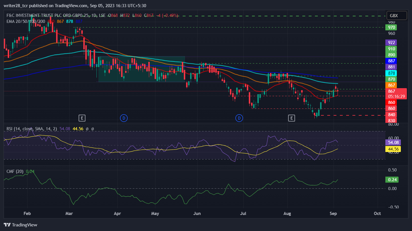Click the purple 922 price level label
The width and height of the screenshot is (412, 231).
coord(391,42)
